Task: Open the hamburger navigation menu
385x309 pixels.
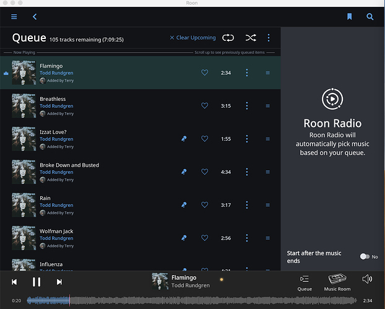Action: [14, 17]
